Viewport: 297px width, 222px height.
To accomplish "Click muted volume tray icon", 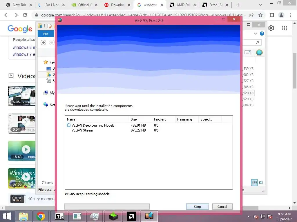I will pyautogui.click(x=256, y=217).
